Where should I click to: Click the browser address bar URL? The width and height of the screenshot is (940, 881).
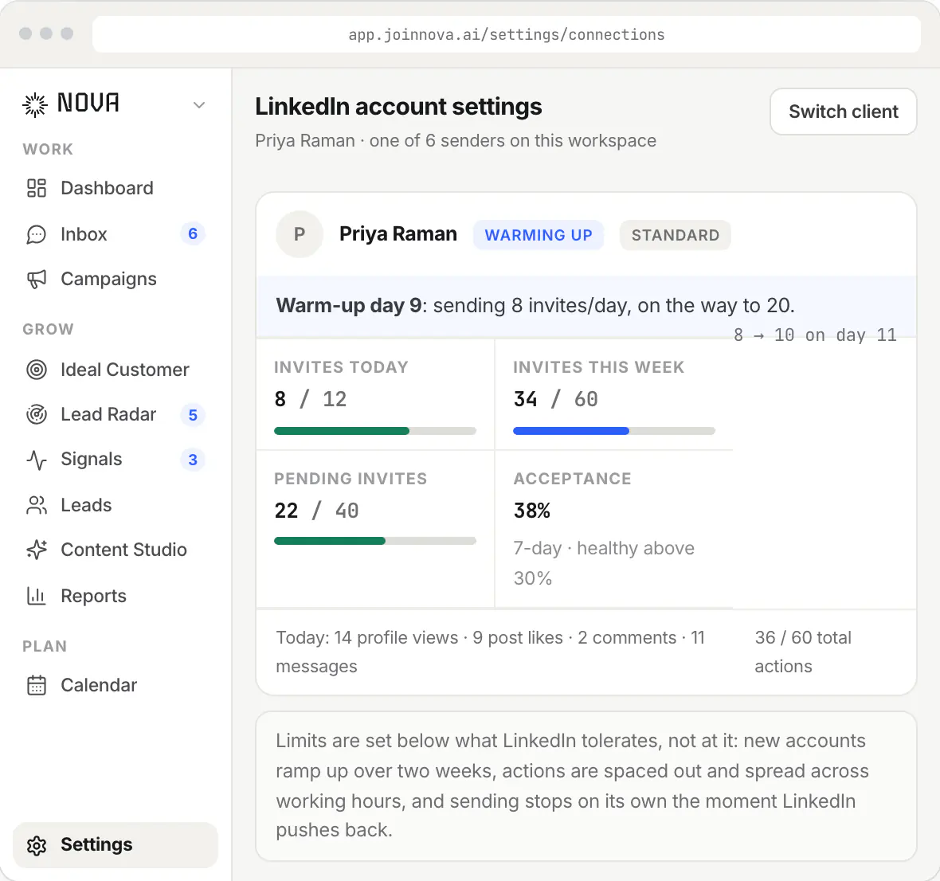pyautogui.click(x=507, y=35)
